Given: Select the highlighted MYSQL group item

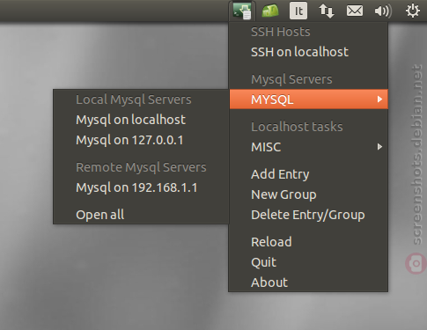Looking at the screenshot, I should click(309, 99).
